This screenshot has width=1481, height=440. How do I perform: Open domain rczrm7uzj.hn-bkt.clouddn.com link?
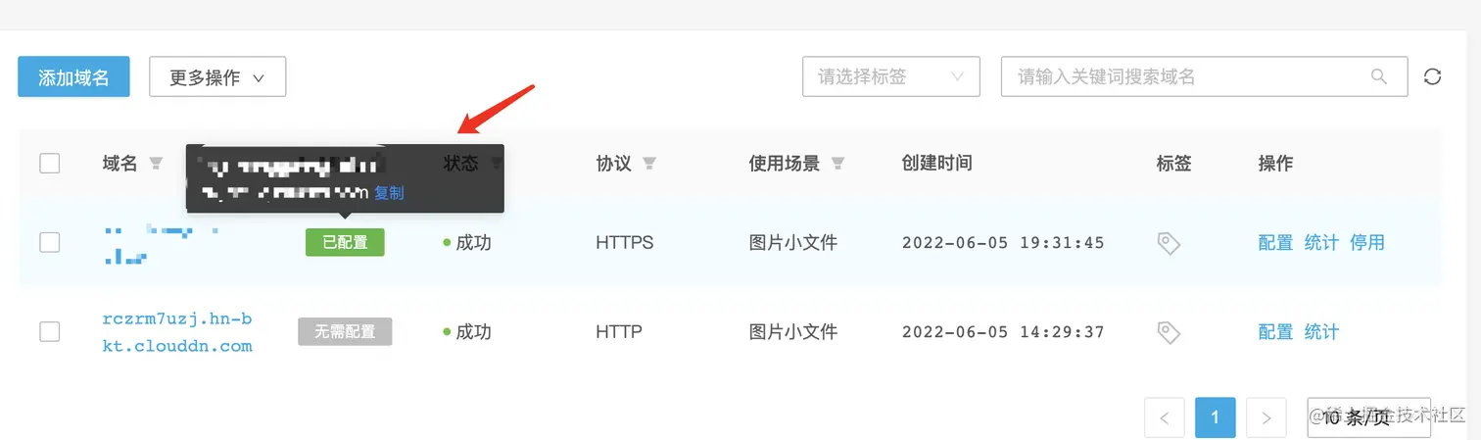[177, 332]
